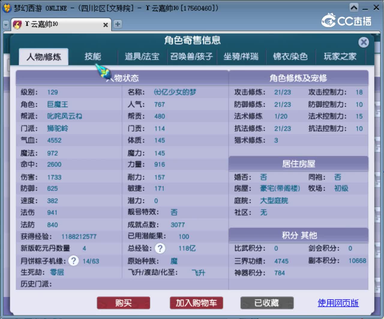The height and width of the screenshot is (319, 384).
Task: Click the 庭院 value 大型庭院
Action: click(x=274, y=200)
